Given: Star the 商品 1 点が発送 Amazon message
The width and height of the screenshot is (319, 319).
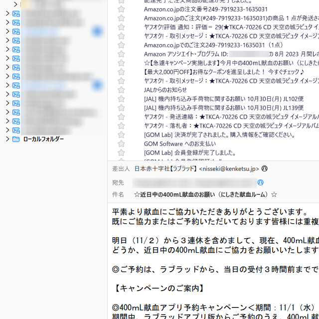Looking at the screenshot, I should 121,18.
